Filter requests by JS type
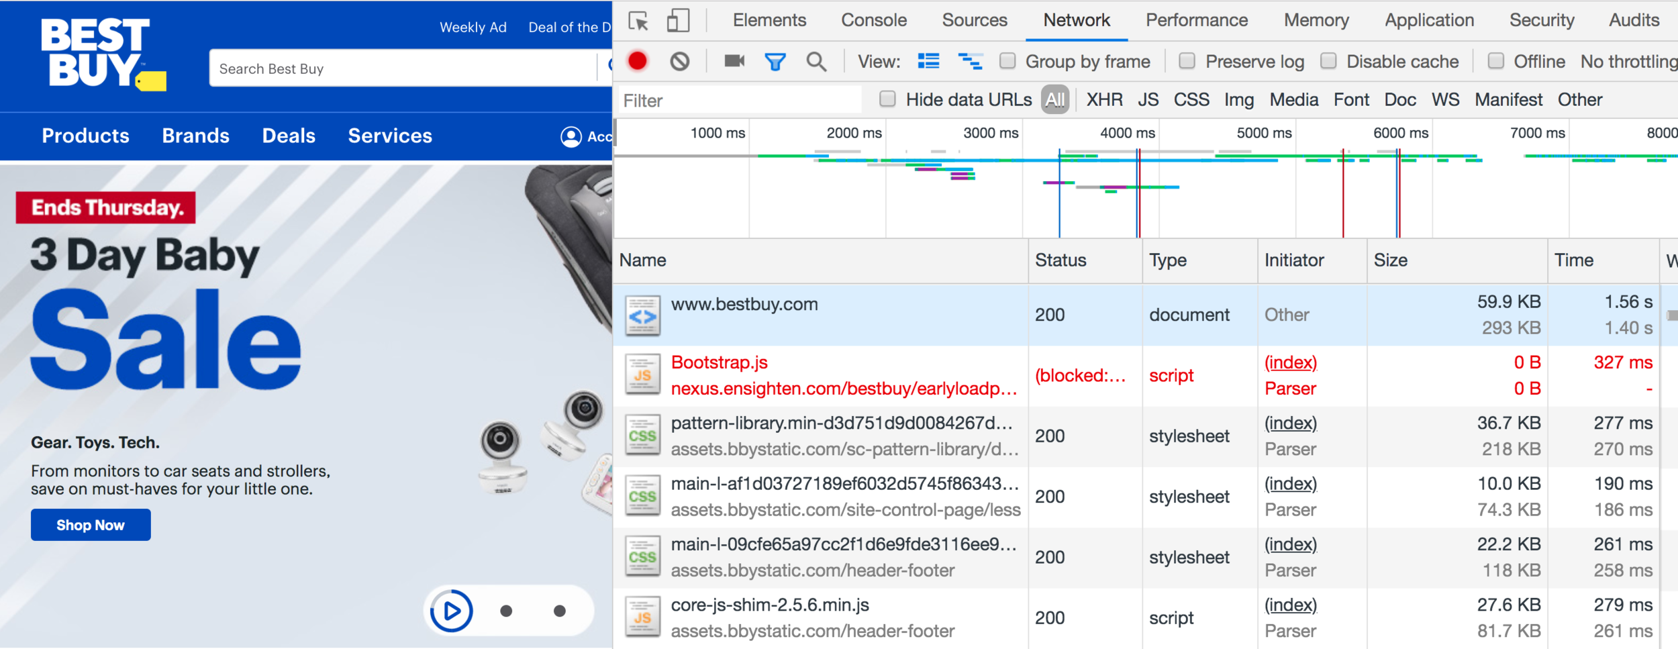This screenshot has width=1678, height=649. 1148,100
